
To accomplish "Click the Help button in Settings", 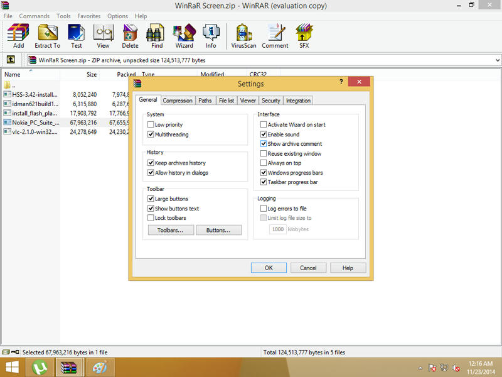I will coord(348,268).
